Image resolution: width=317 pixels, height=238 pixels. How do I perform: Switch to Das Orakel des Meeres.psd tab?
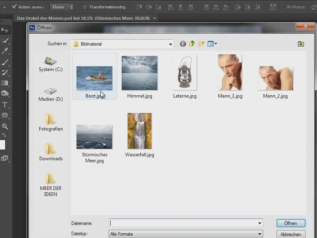83,18
